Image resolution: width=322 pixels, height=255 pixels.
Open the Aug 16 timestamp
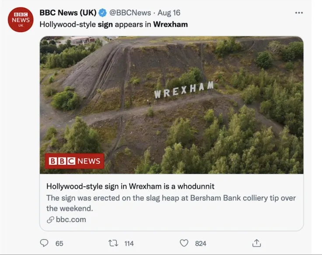169,13
